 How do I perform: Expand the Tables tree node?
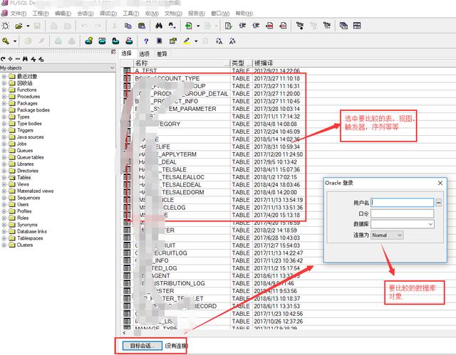click(4, 177)
